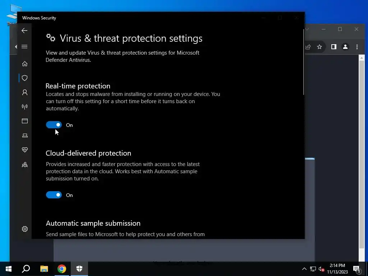Viewport: 368px width, 276px height.
Task: Open Family options people icon
Action: coord(25,165)
